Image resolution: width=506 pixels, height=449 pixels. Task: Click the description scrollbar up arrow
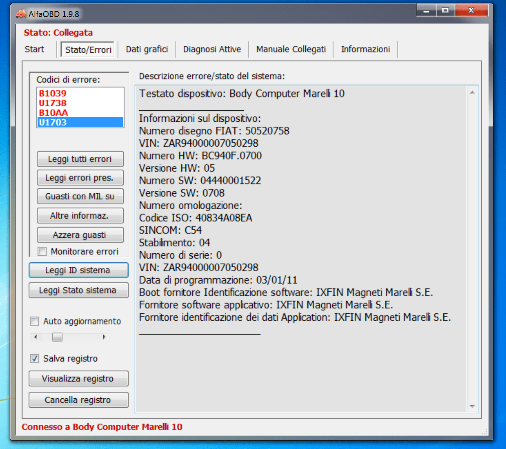coord(472,93)
